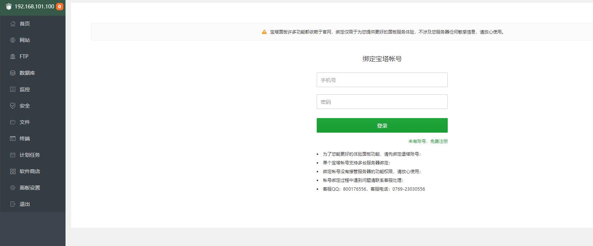Click the globe icon beside 网站

tap(13, 40)
